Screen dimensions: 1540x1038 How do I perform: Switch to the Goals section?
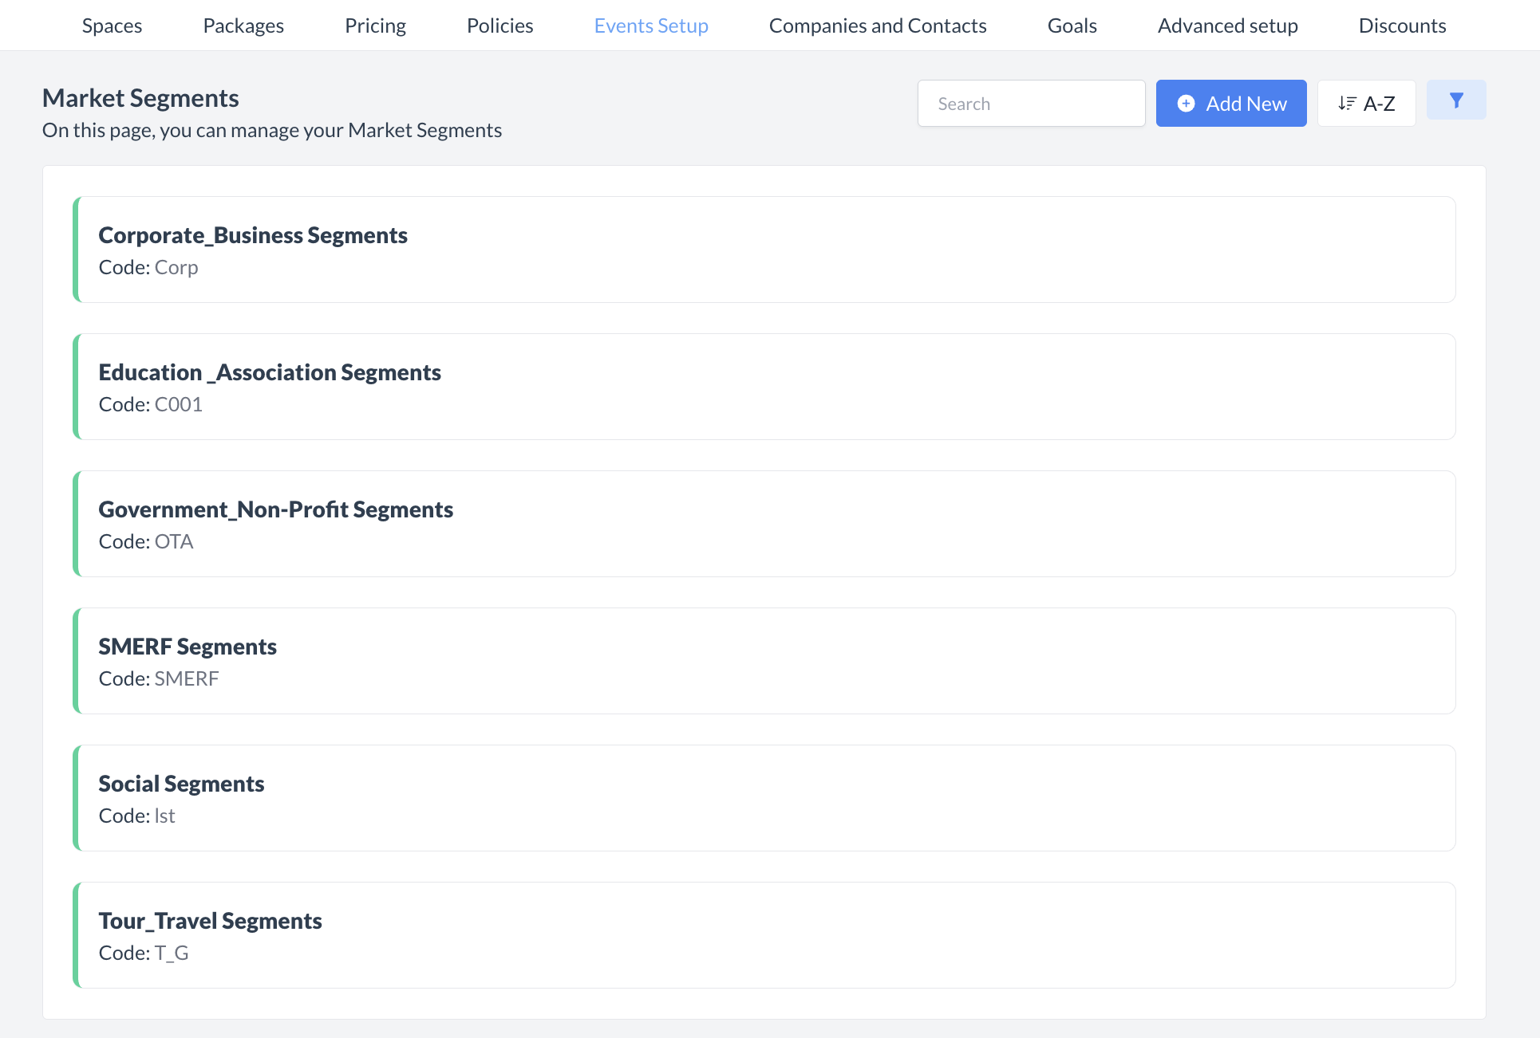tap(1072, 25)
